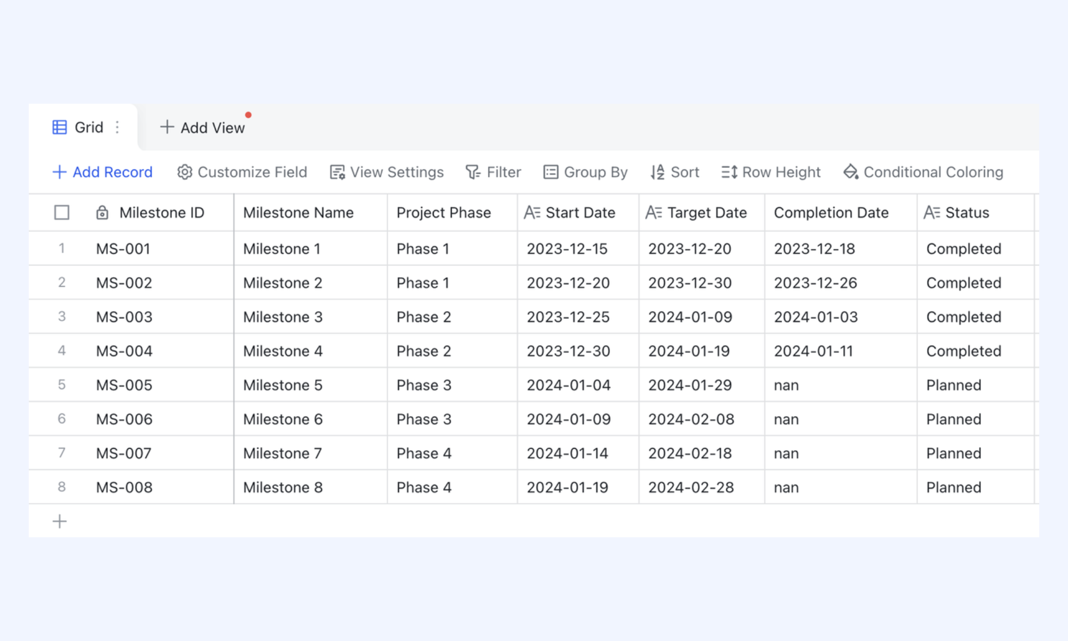The image size is (1068, 641).
Task: Click the Add Record button
Action: [x=102, y=172]
